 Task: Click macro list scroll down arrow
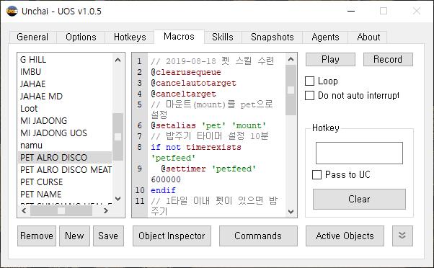(x=118, y=199)
